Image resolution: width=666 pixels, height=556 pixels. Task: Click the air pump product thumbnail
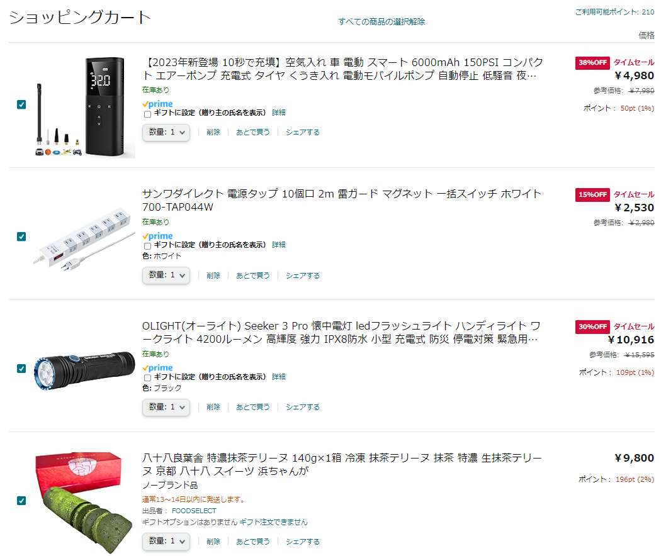coord(84,108)
